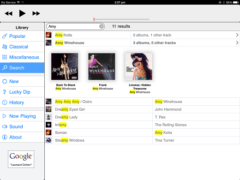Viewport: 240px width, 180px height.
Task: Click the Lucky Dip question icon
Action: click(5, 92)
